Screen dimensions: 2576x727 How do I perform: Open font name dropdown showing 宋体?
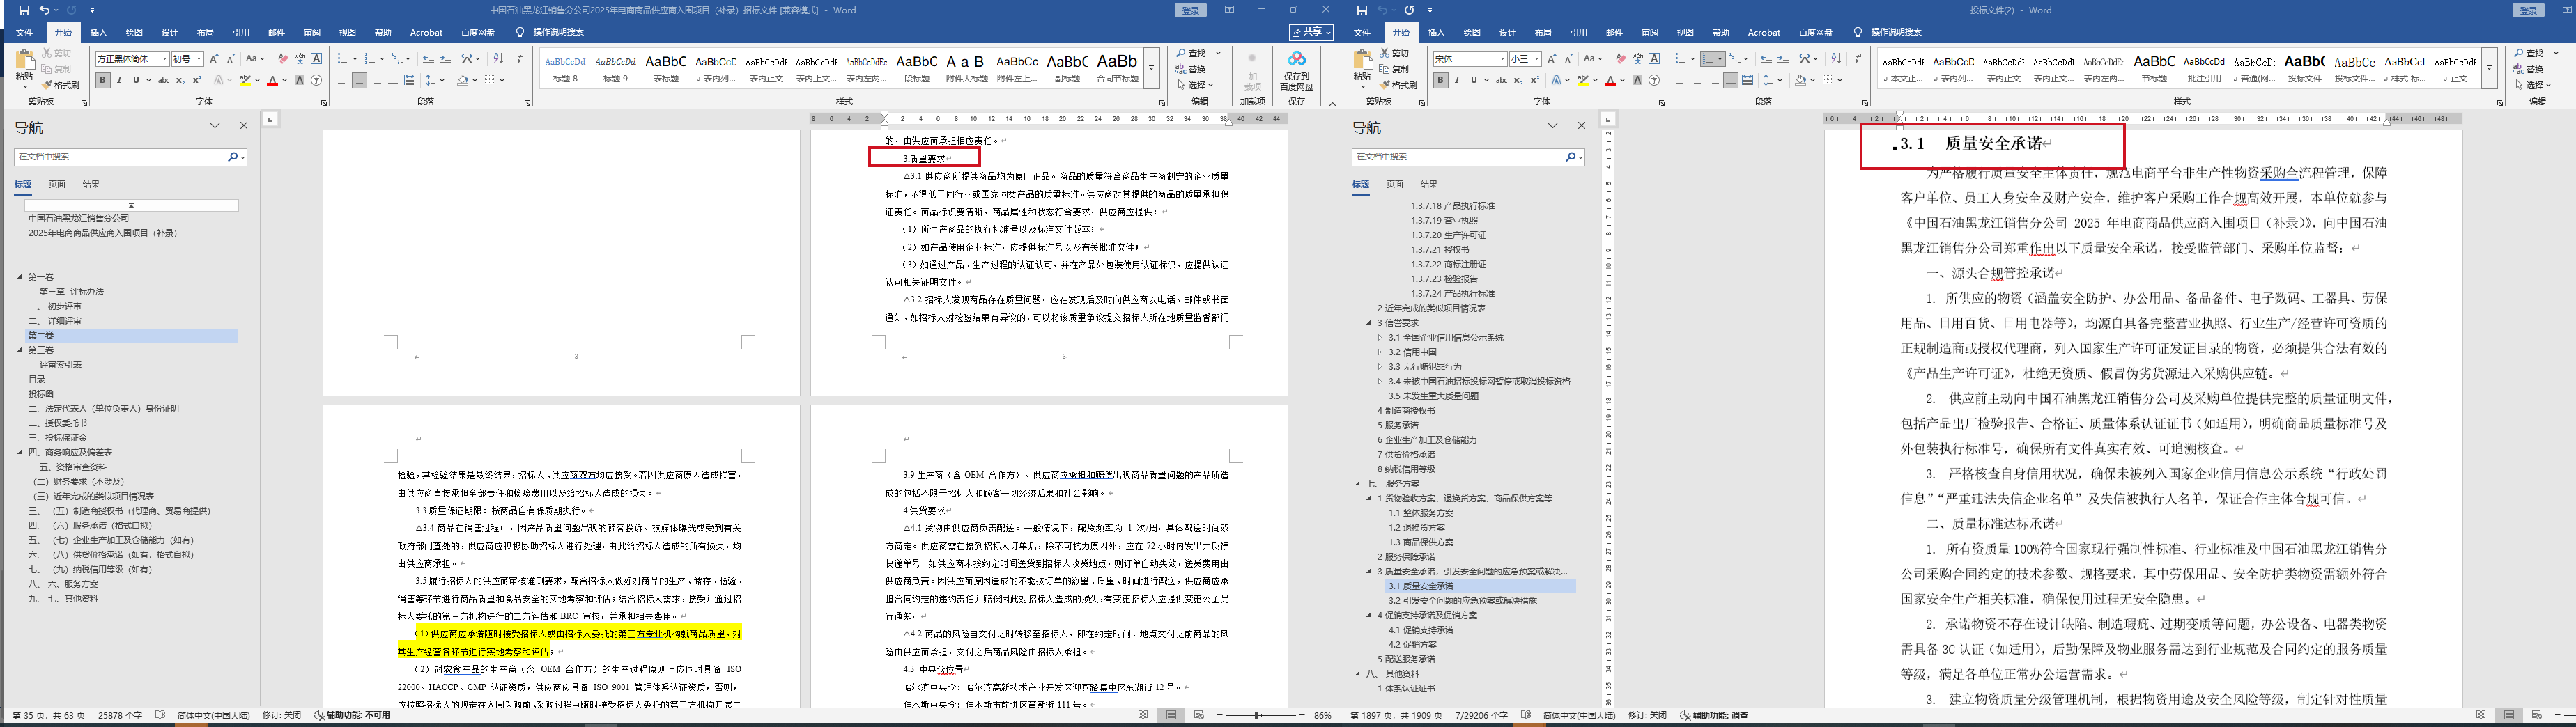coord(1502,59)
